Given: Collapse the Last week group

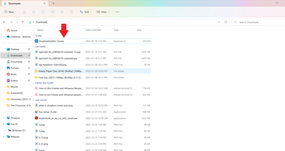Looking at the screenshot, I should point(33,47).
